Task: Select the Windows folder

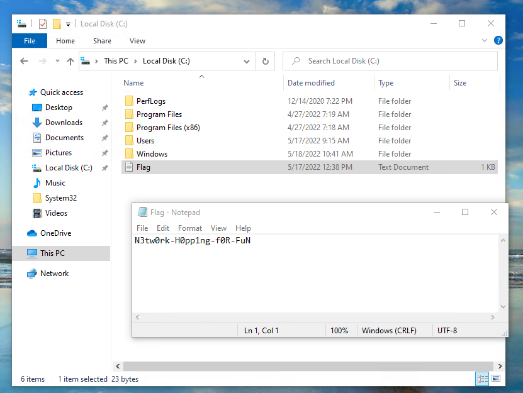Action: pyautogui.click(x=310, y=153)
